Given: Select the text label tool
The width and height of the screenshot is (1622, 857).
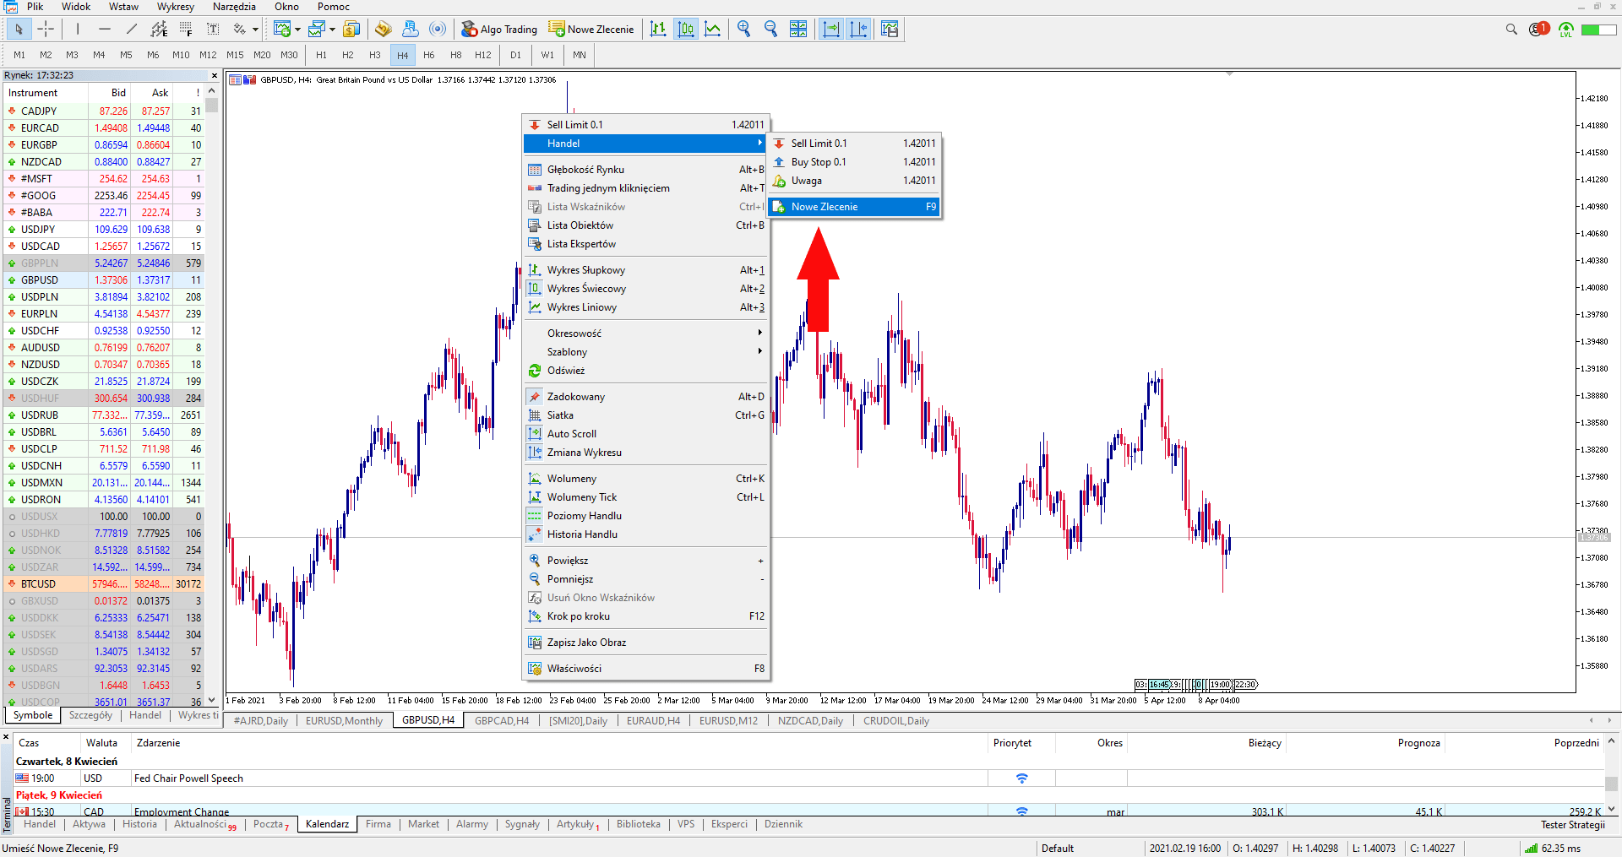Looking at the screenshot, I should coord(213,29).
